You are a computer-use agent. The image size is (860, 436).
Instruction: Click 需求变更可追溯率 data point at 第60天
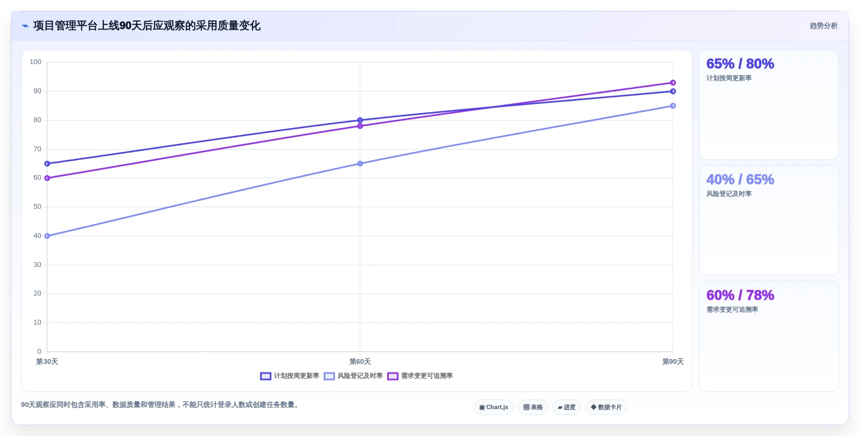360,126
